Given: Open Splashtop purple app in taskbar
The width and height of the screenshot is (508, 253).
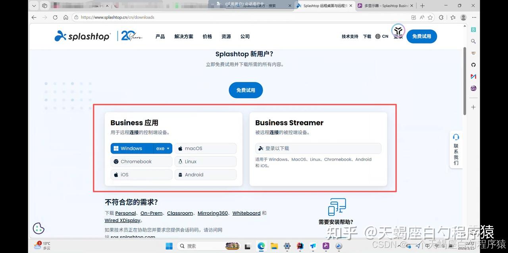Looking at the screenshot, I should [x=326, y=246].
